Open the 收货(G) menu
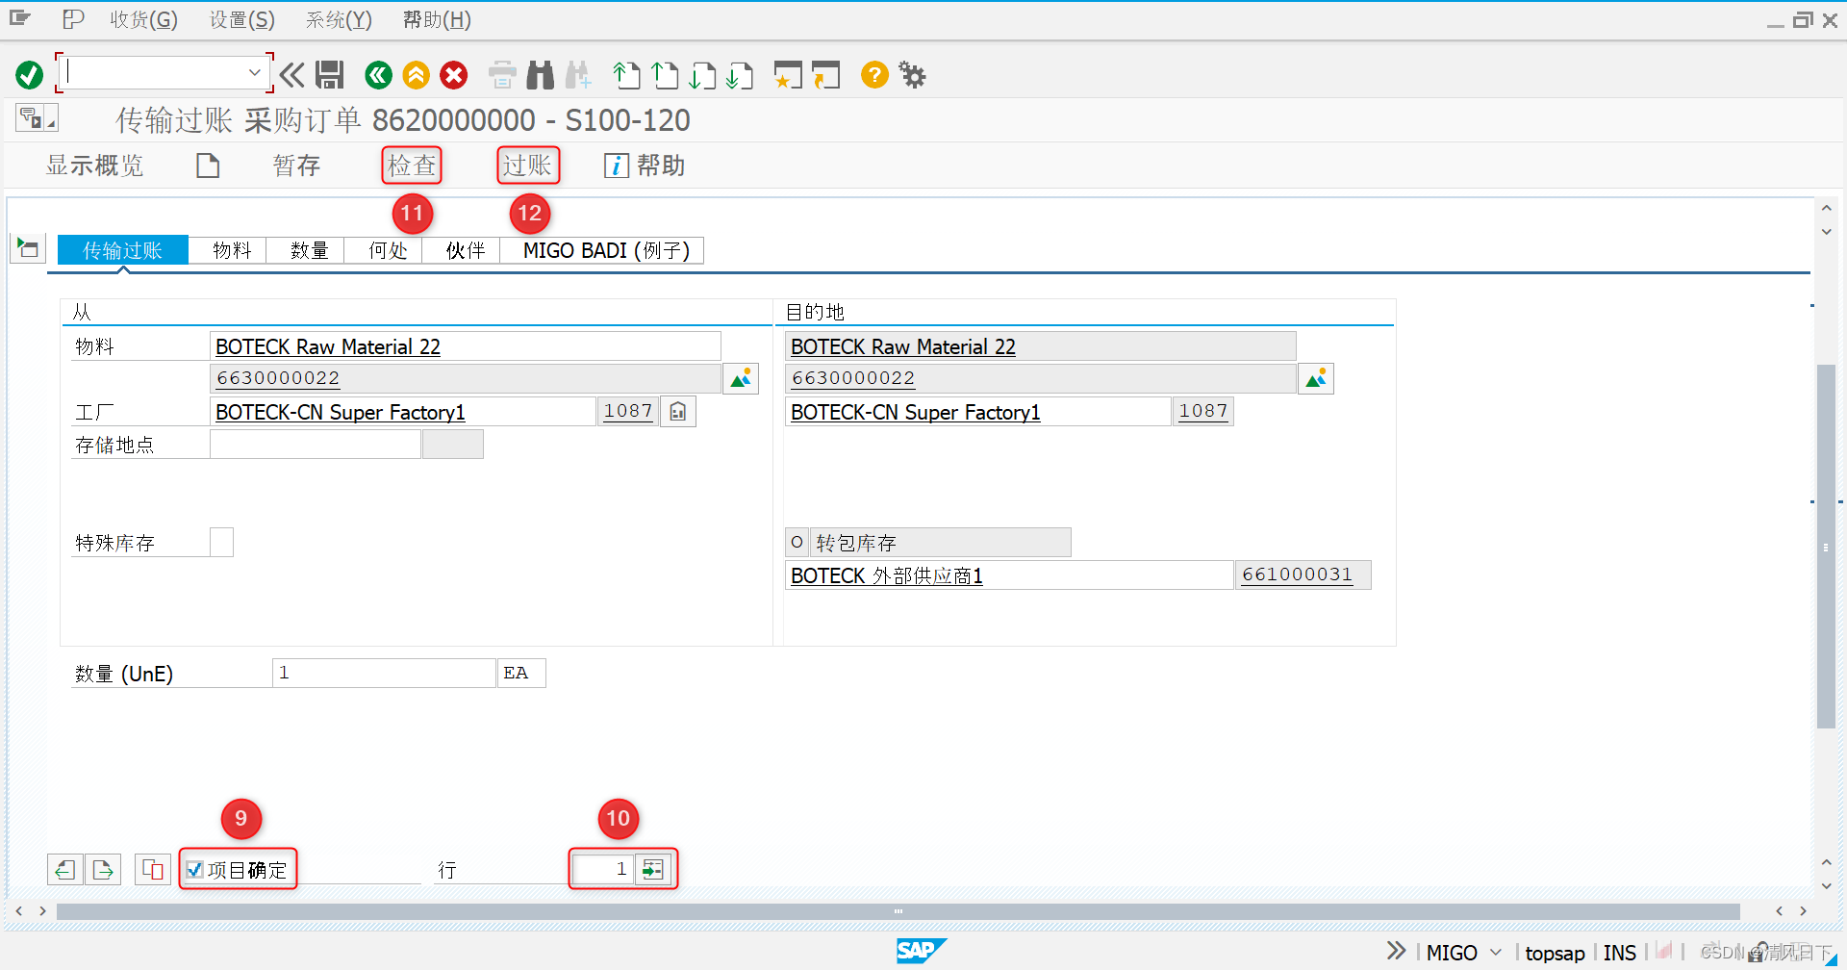 click(x=143, y=19)
